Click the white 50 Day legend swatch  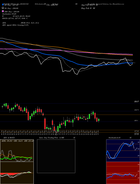coord(3,8)
